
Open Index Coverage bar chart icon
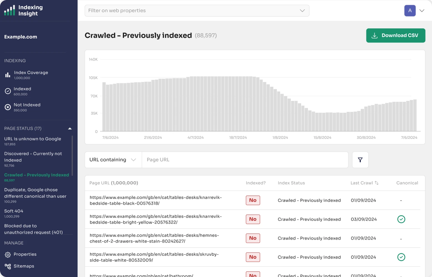click(8, 75)
